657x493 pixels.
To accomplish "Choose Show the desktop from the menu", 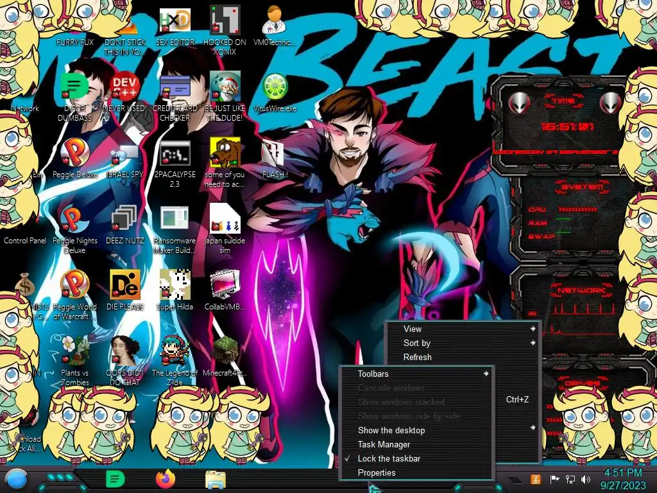I will click(x=417, y=431).
